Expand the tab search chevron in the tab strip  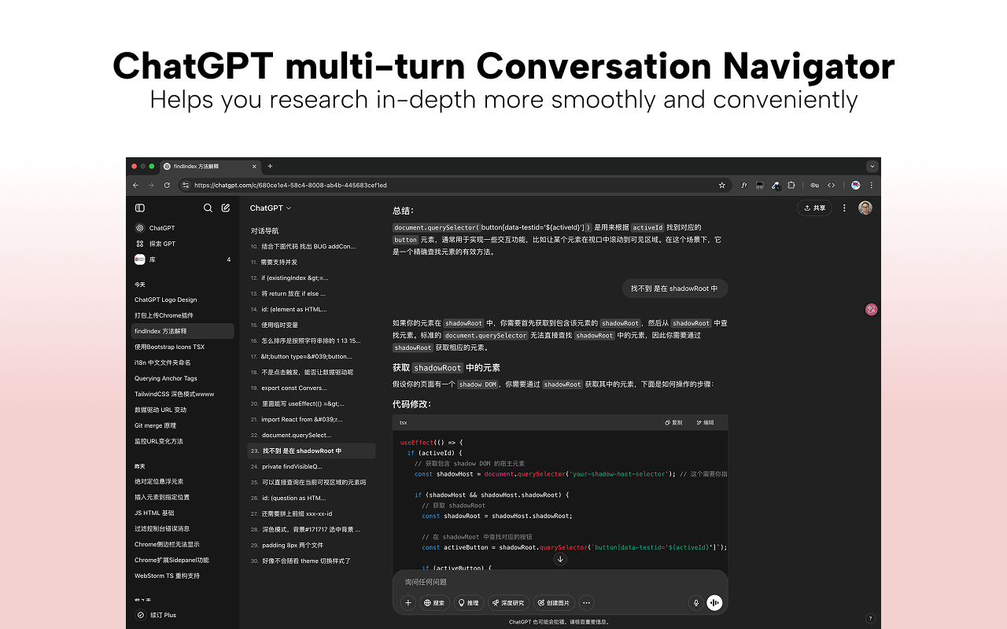872,166
